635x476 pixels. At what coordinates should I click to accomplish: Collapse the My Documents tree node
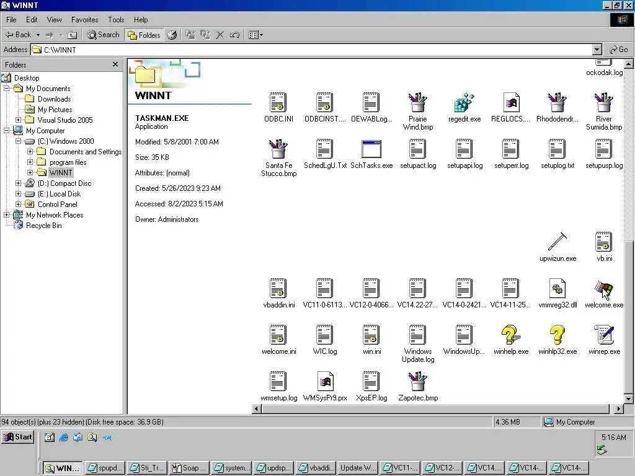coord(6,88)
